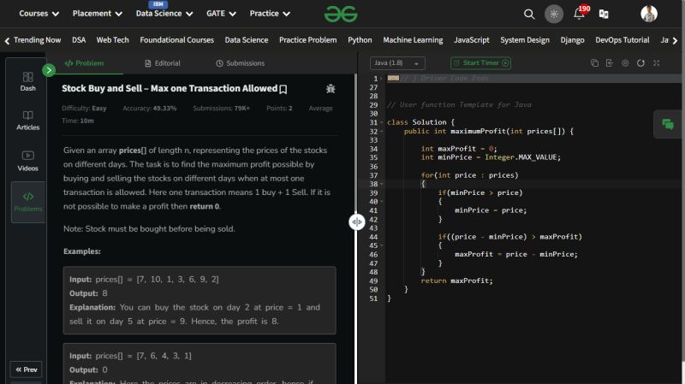Open Trending Now link
The image size is (685, 384).
[37, 40]
